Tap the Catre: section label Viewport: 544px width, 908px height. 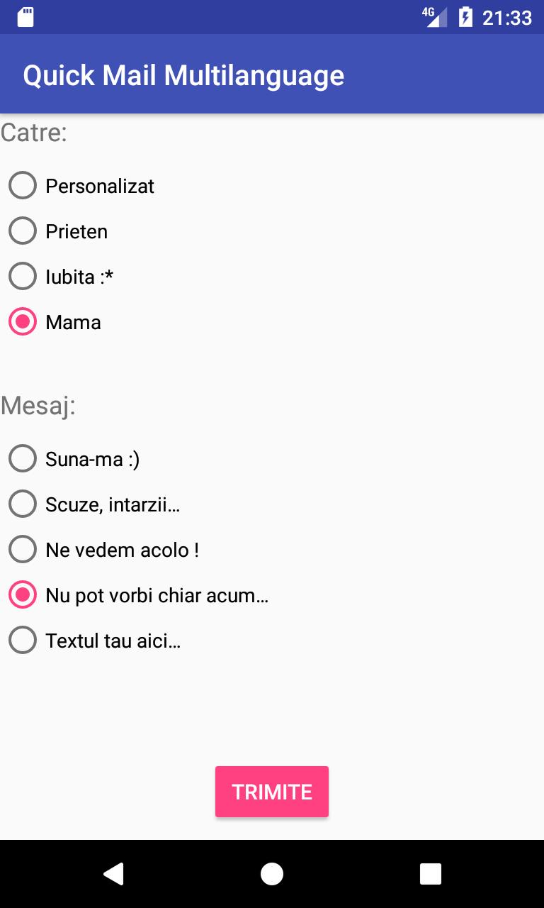(34, 133)
